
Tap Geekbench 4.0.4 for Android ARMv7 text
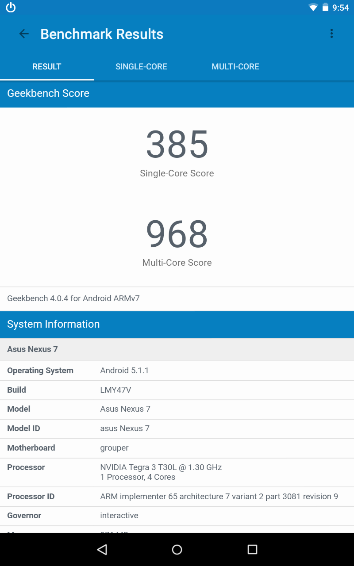point(73,298)
